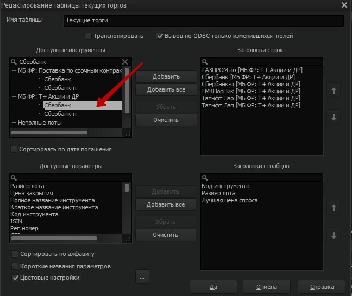
Task: Enable Короткие названия параметров
Action: point(15,266)
